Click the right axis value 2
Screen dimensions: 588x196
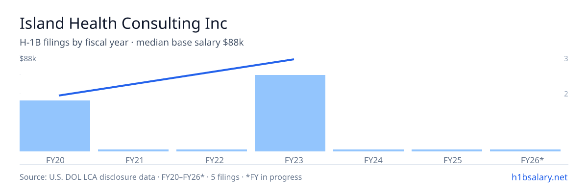(x=566, y=94)
